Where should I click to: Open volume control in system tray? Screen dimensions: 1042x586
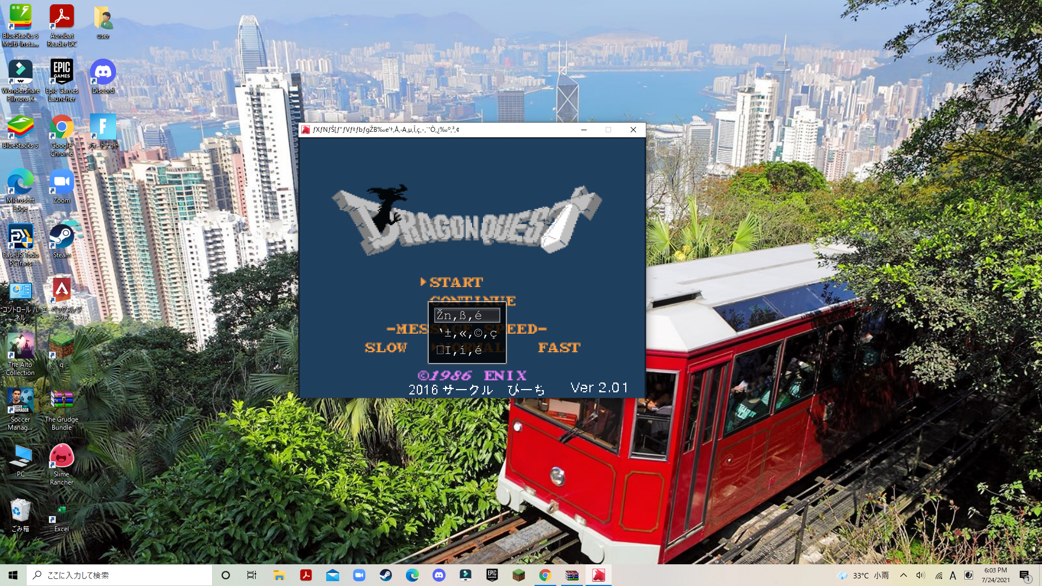920,575
